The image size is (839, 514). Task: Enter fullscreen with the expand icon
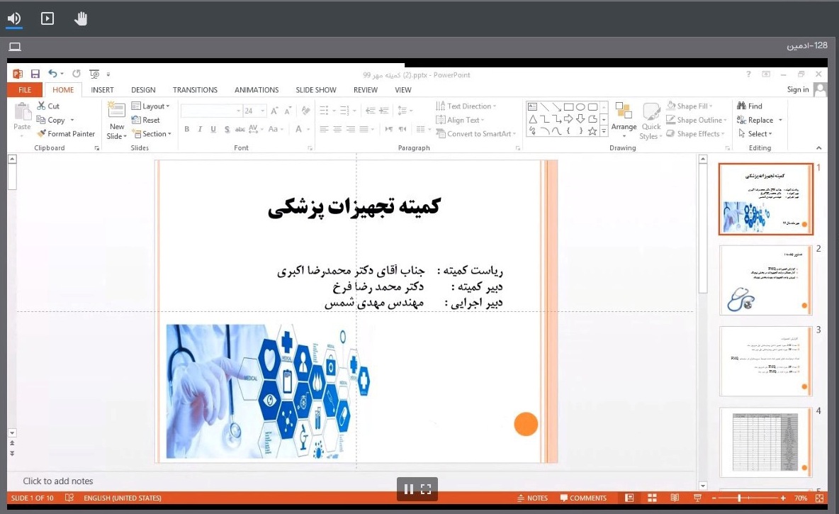(x=426, y=488)
